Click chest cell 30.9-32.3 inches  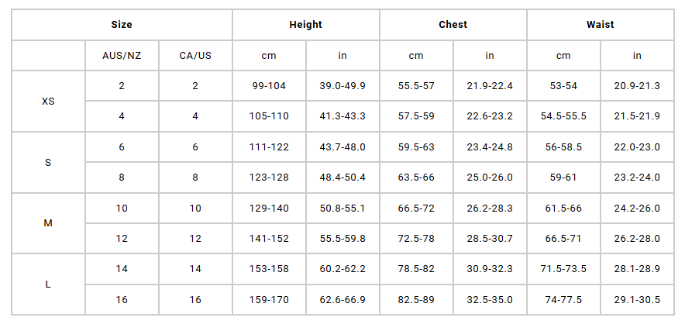pos(490,269)
